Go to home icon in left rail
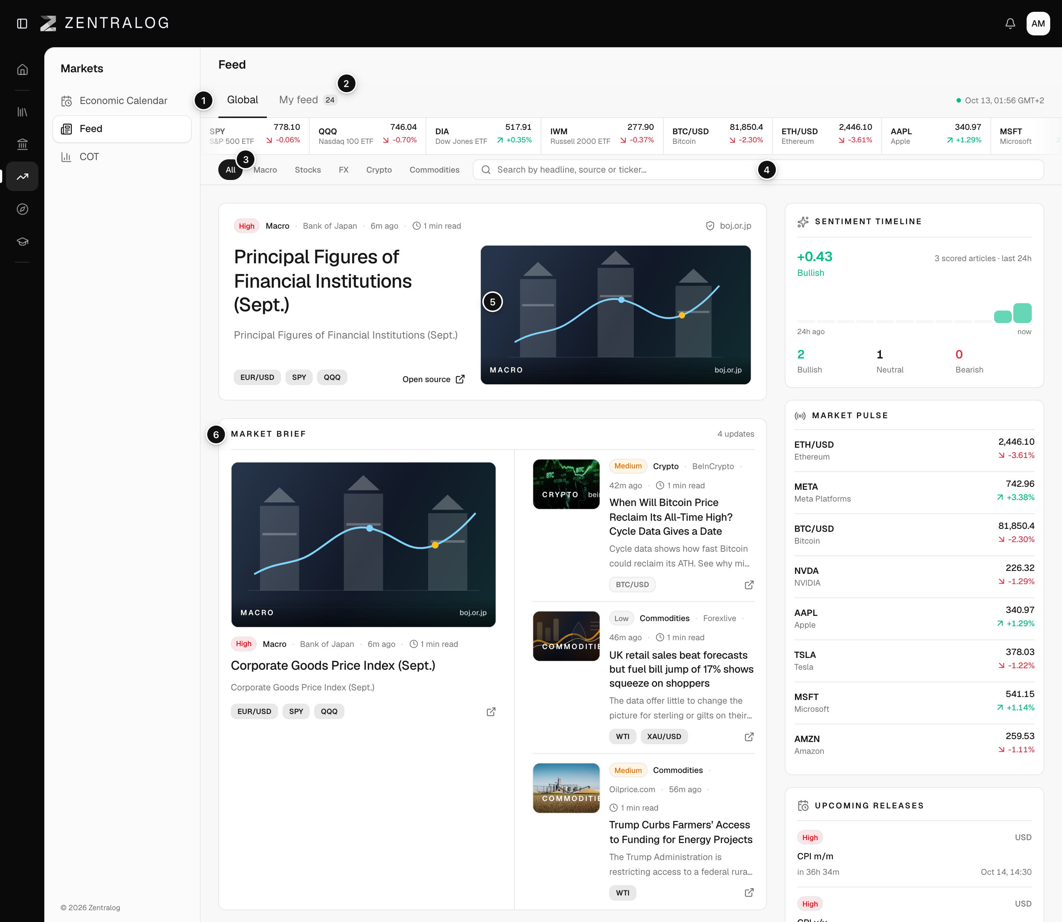The height and width of the screenshot is (922, 1062). pos(22,69)
